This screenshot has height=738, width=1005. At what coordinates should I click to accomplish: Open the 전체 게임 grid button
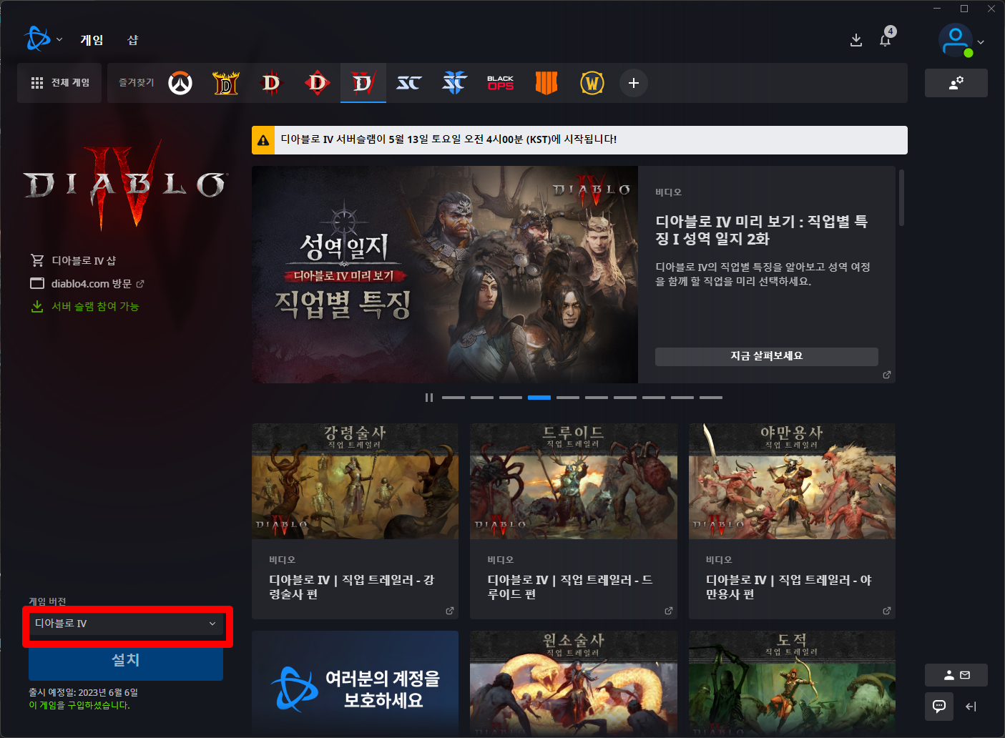tap(59, 83)
